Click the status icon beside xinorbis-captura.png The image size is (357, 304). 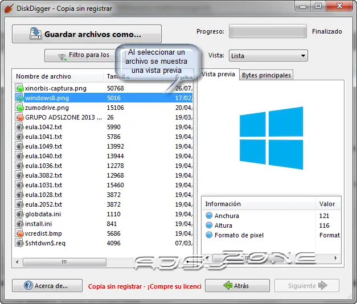tap(19, 88)
